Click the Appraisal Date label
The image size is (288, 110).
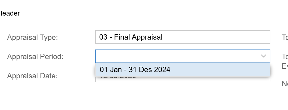(32, 76)
